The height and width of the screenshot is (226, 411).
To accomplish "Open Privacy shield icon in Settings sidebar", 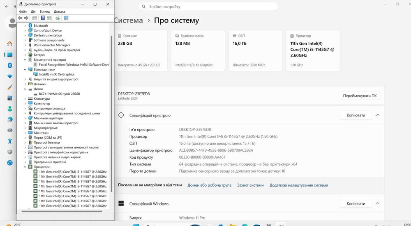I will (x=10, y=152).
